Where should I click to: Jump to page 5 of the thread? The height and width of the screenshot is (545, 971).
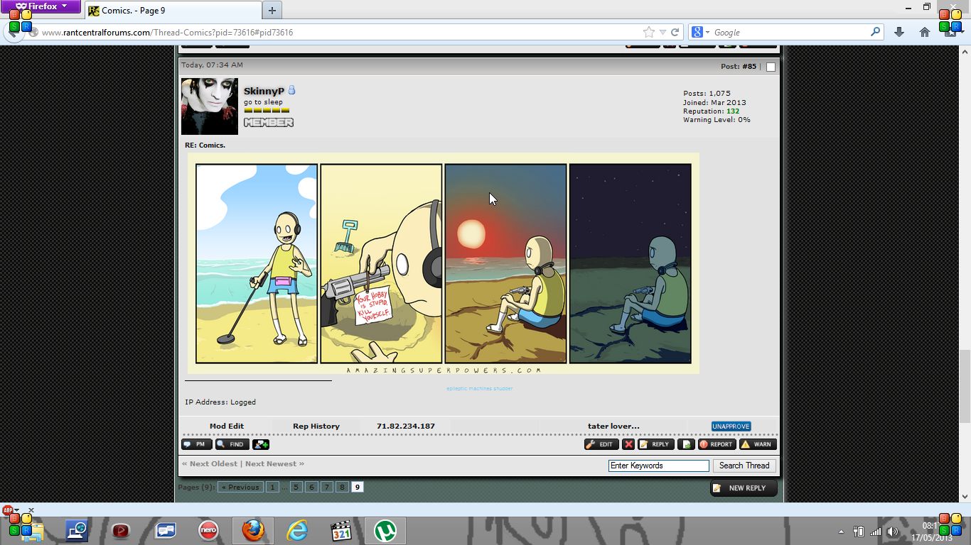point(296,487)
